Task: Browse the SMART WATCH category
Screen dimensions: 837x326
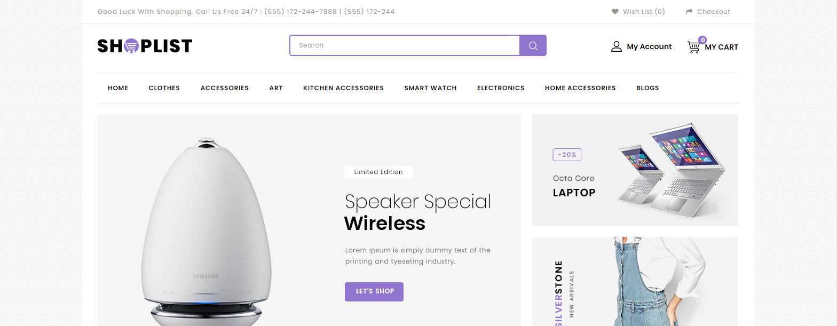Action: (x=430, y=88)
